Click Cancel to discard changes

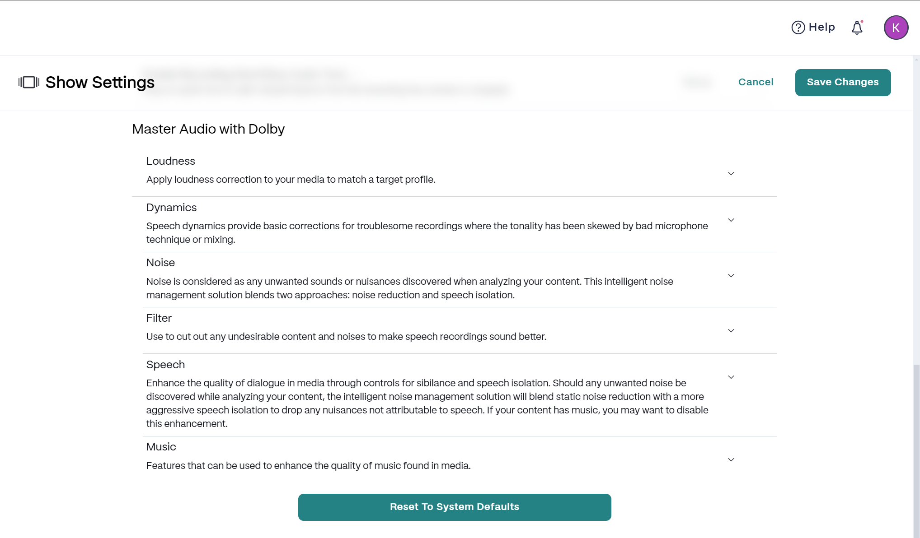(x=756, y=82)
